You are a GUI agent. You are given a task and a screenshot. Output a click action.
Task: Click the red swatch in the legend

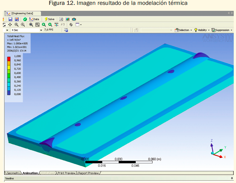click(9, 56)
